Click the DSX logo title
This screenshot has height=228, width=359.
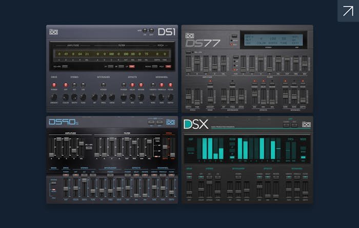[195, 125]
